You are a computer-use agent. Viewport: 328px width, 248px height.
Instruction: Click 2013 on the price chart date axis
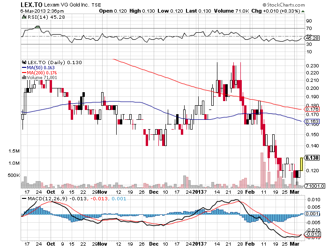tap(198, 192)
